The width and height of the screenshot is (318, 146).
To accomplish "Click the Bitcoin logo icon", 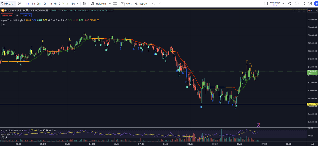I will [x=3, y=10].
